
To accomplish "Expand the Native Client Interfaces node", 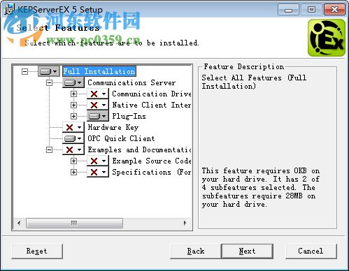I will (73, 105).
